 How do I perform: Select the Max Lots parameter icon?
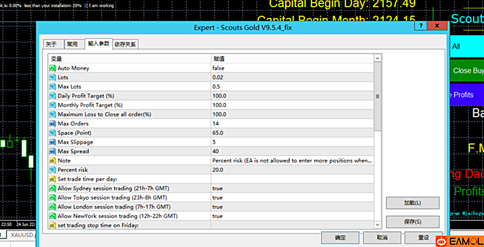click(x=52, y=87)
